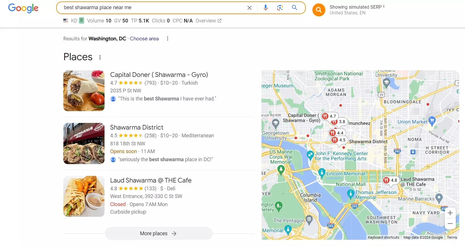Viewport: 465px width, 247px height.
Task: Click the Howard University marker
Action: point(386,83)
